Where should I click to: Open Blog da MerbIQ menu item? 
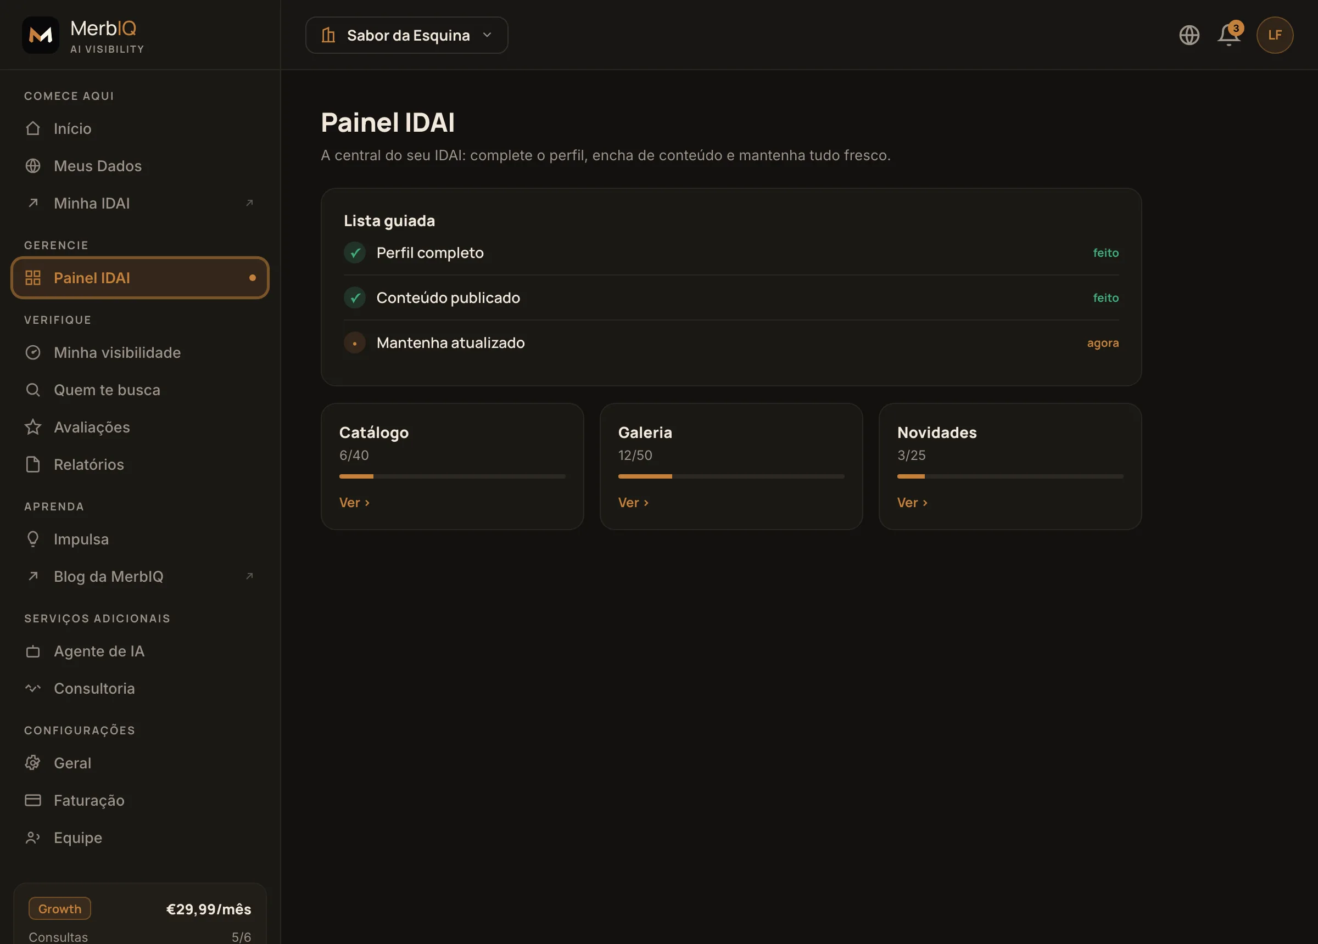coord(139,576)
